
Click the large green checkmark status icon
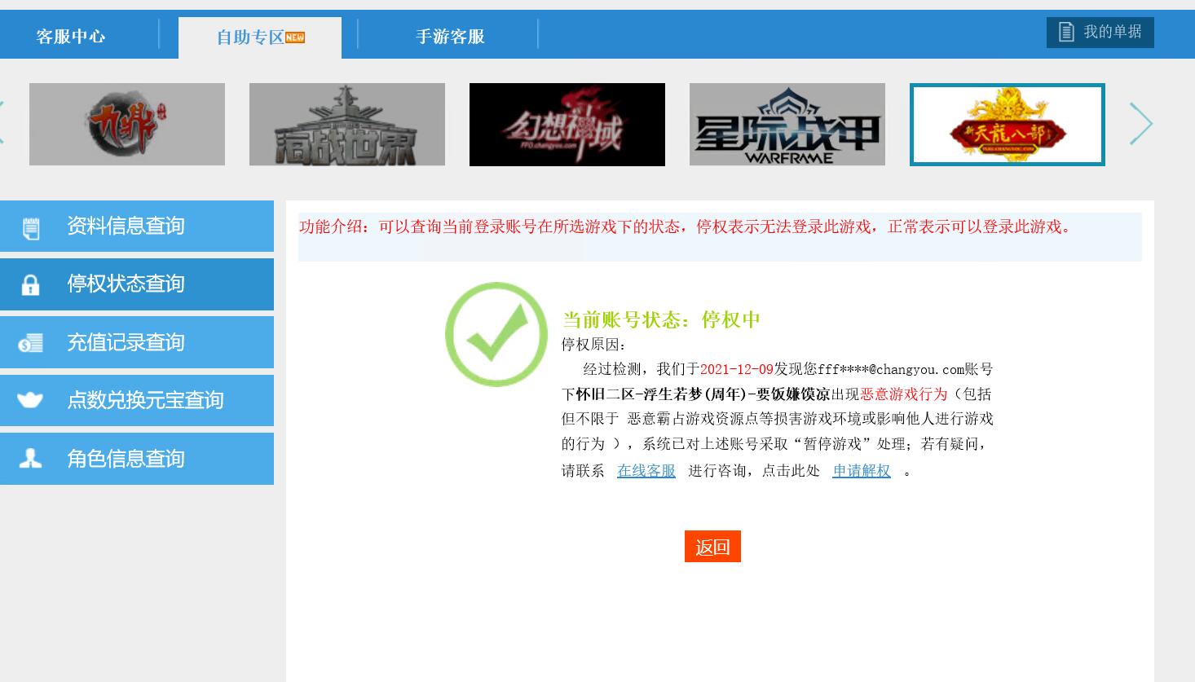pyautogui.click(x=496, y=334)
